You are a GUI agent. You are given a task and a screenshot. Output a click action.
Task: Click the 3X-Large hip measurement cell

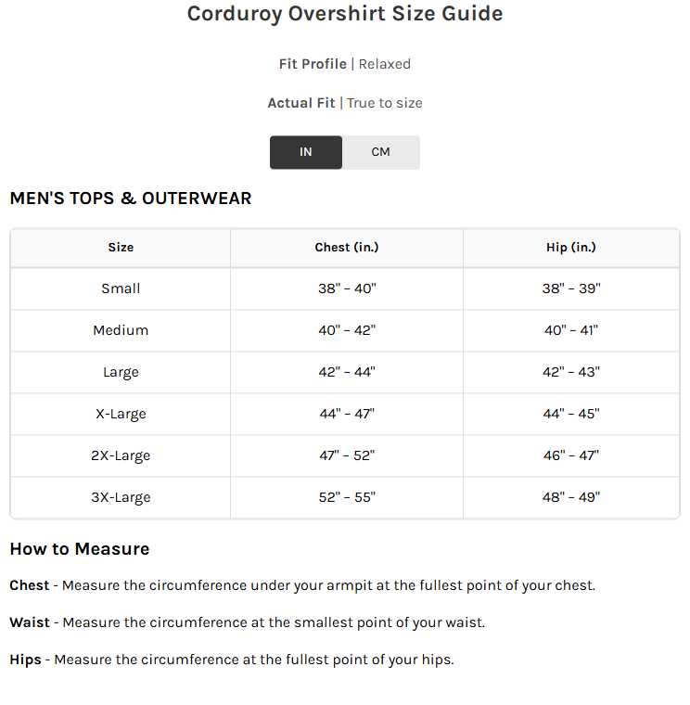click(x=571, y=497)
